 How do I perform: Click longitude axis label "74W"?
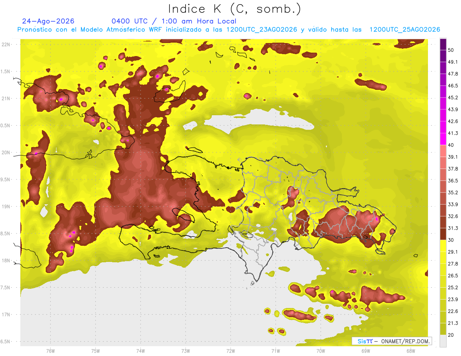[x=141, y=351]
